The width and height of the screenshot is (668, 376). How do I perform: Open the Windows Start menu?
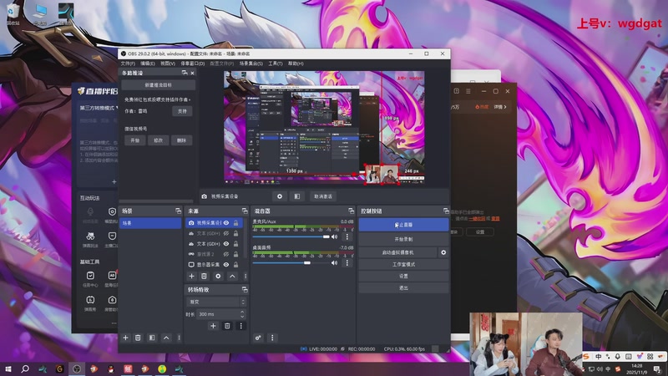[x=8, y=368]
